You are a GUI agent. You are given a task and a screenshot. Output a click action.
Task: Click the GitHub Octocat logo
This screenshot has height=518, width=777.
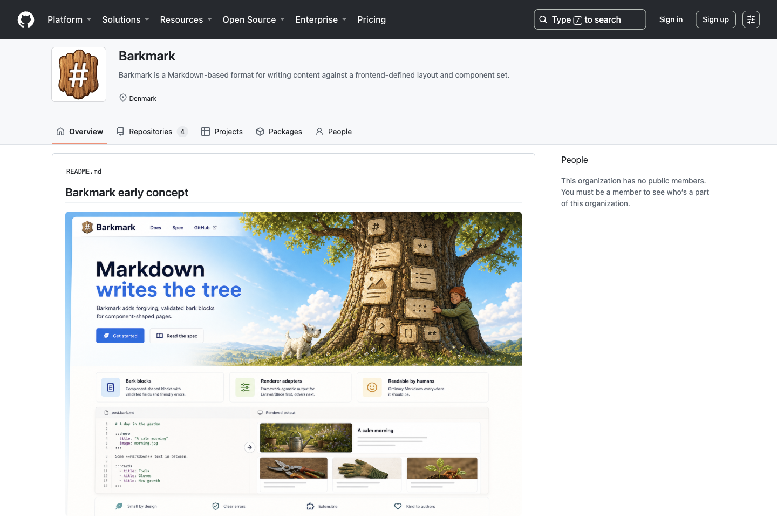[26, 19]
